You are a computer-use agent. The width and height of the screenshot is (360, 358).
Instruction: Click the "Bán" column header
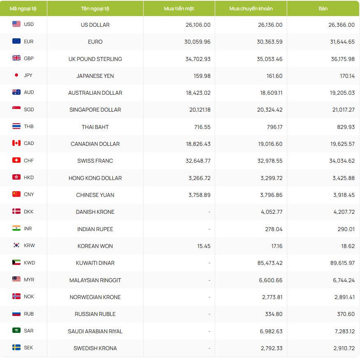coord(323,9)
